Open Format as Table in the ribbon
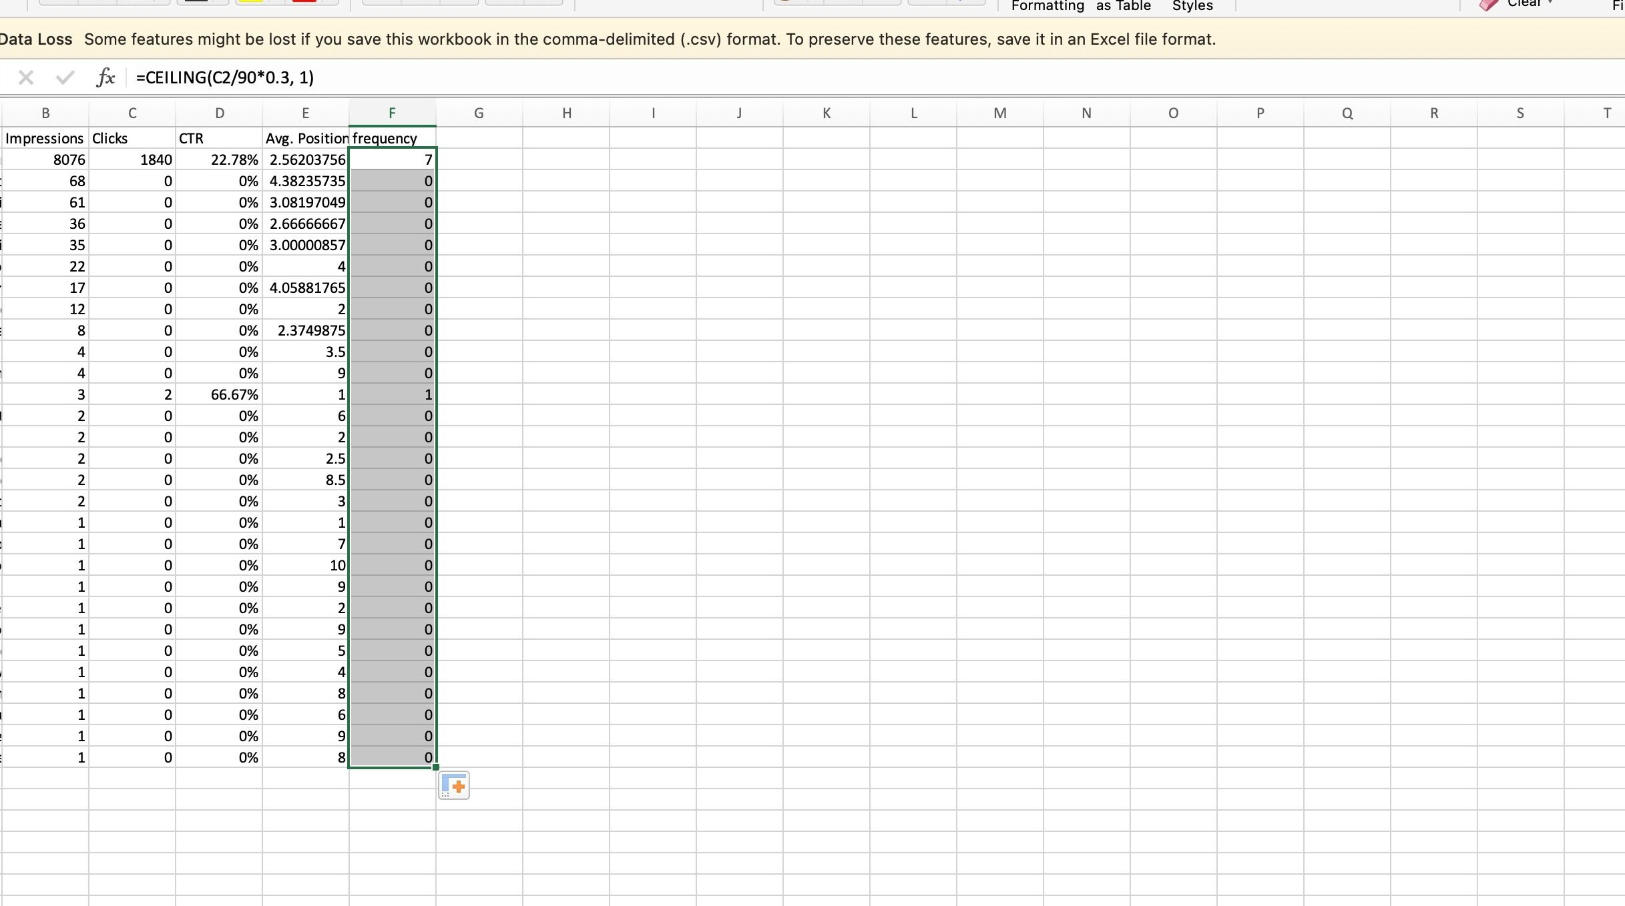This screenshot has height=906, width=1625. [1124, 6]
